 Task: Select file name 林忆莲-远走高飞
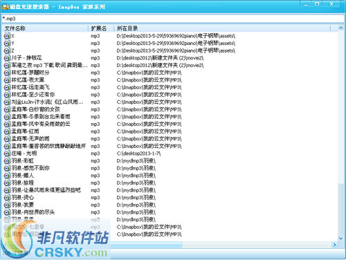point(30,87)
